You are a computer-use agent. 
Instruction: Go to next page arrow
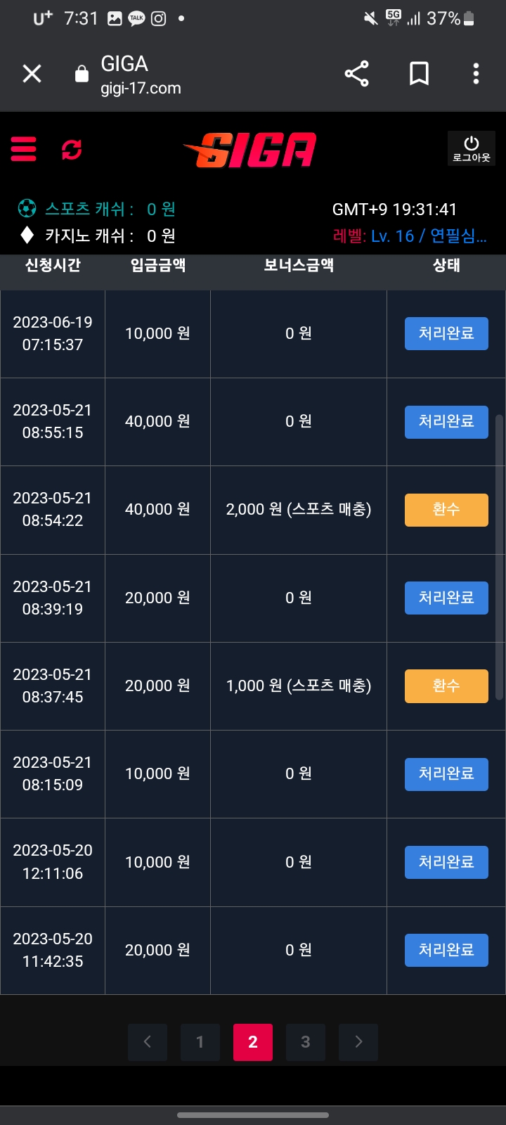tap(358, 1041)
